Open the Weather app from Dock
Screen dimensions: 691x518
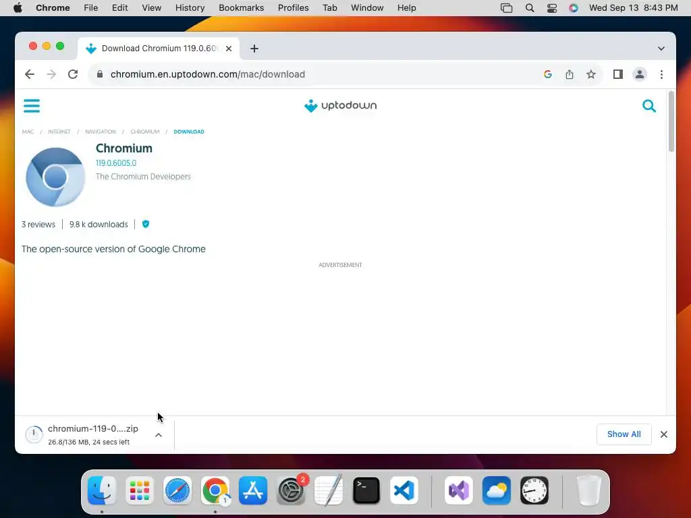tap(497, 491)
